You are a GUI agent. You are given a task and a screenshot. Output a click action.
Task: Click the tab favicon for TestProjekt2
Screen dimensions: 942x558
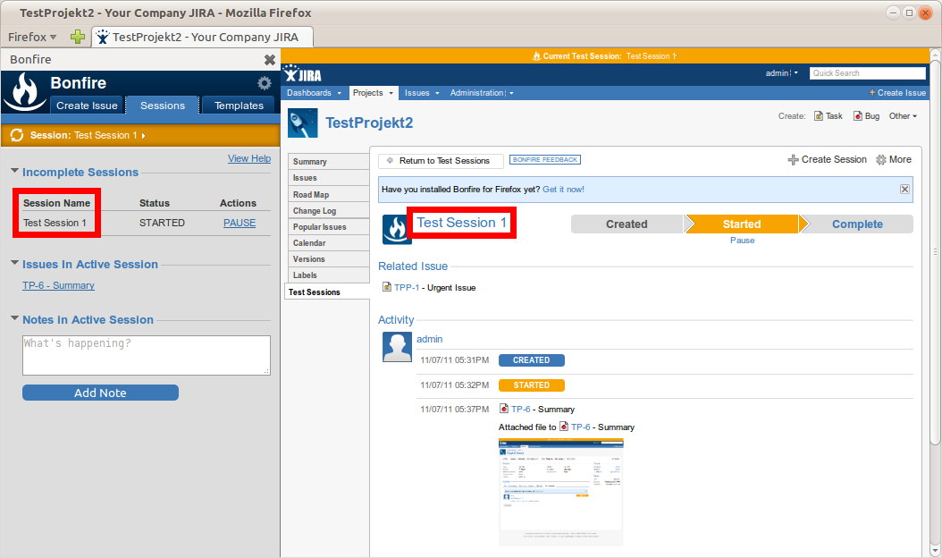[103, 37]
